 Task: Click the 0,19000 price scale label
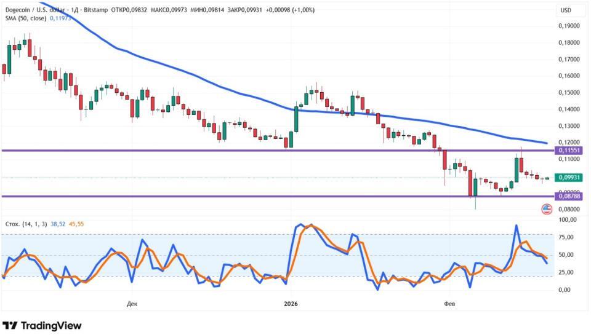tap(568, 26)
